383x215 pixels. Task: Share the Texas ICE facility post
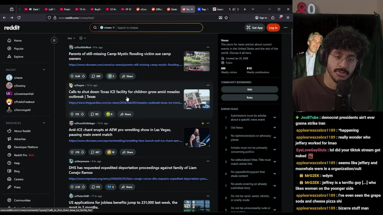pyautogui.click(x=126, y=114)
